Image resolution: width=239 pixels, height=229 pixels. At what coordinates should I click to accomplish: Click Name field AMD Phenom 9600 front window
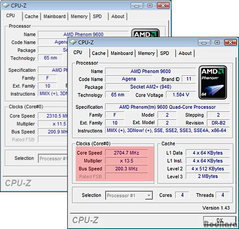tap(150, 71)
